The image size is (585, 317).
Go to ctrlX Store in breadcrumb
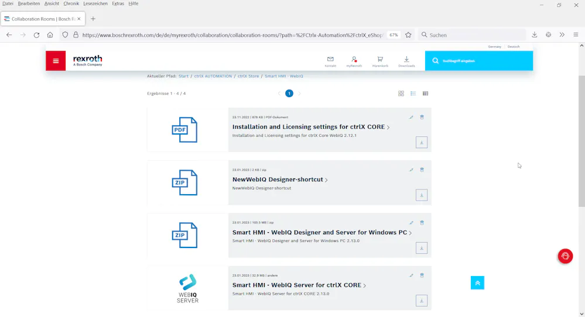coord(248,76)
